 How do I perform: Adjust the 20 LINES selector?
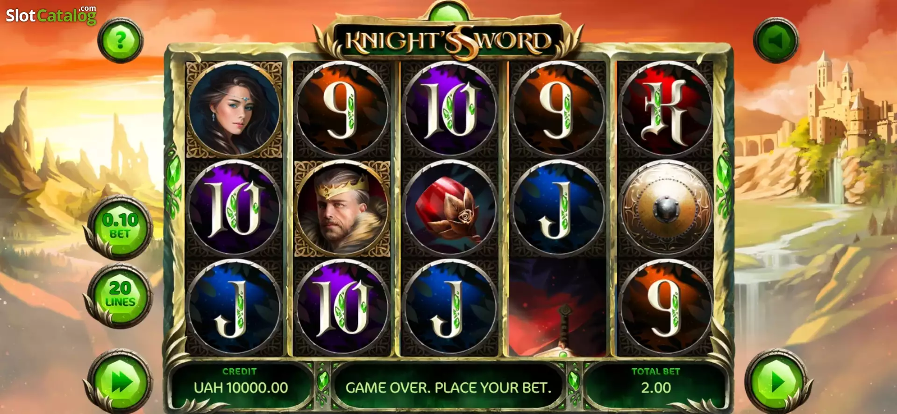pos(121,295)
